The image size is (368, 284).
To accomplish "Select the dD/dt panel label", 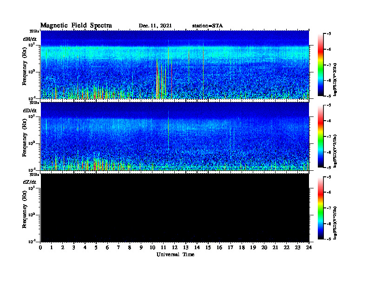I will [30, 110].
